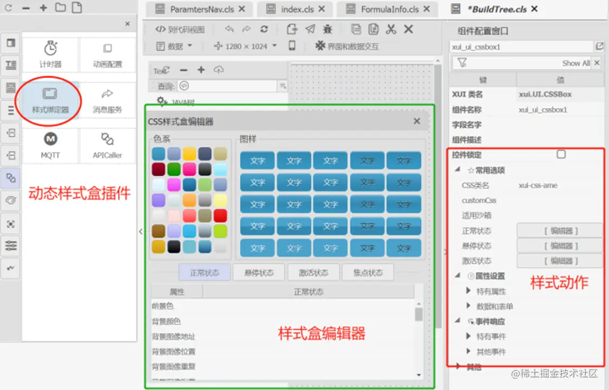Image resolution: width=609 pixels, height=390 pixels.
Task: Select the 焦点状态 tab in CSS editor
Action: pyautogui.click(x=368, y=273)
